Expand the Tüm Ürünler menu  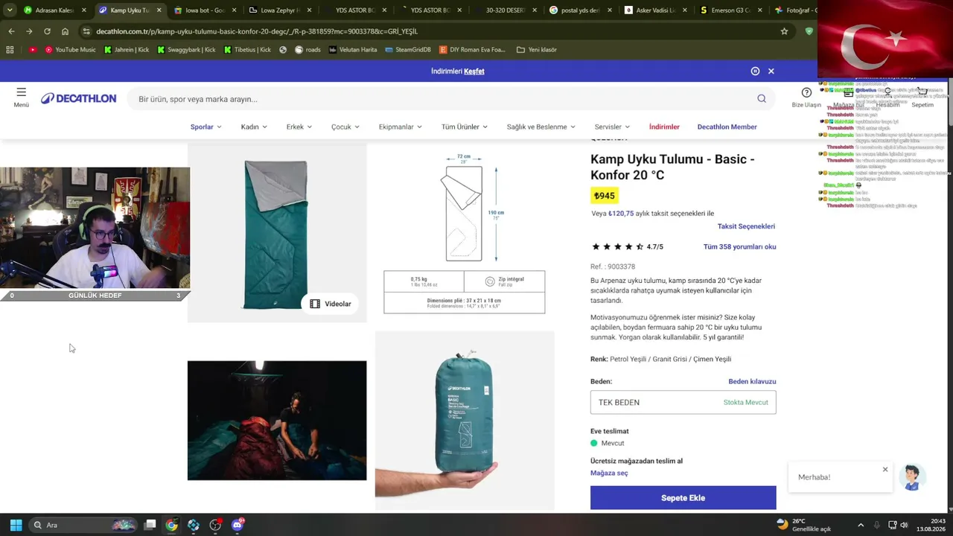pos(465,127)
